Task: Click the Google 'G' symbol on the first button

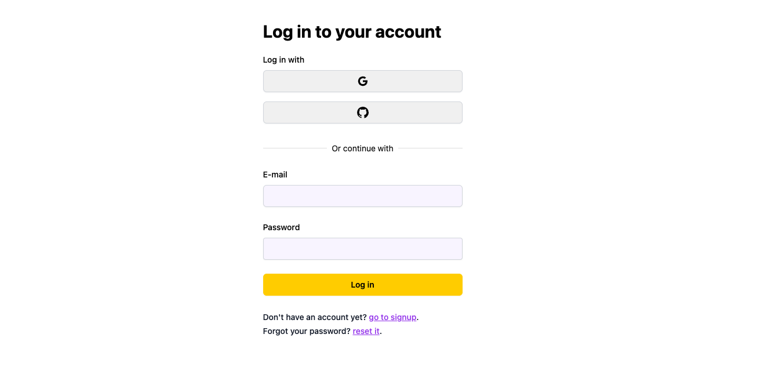Action: pos(362,81)
